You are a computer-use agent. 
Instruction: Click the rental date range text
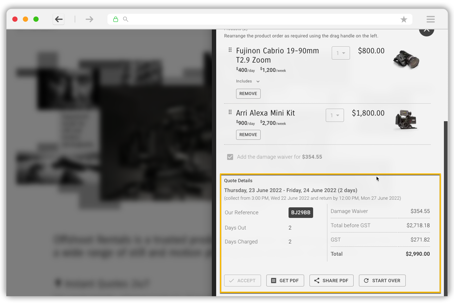[291, 190]
